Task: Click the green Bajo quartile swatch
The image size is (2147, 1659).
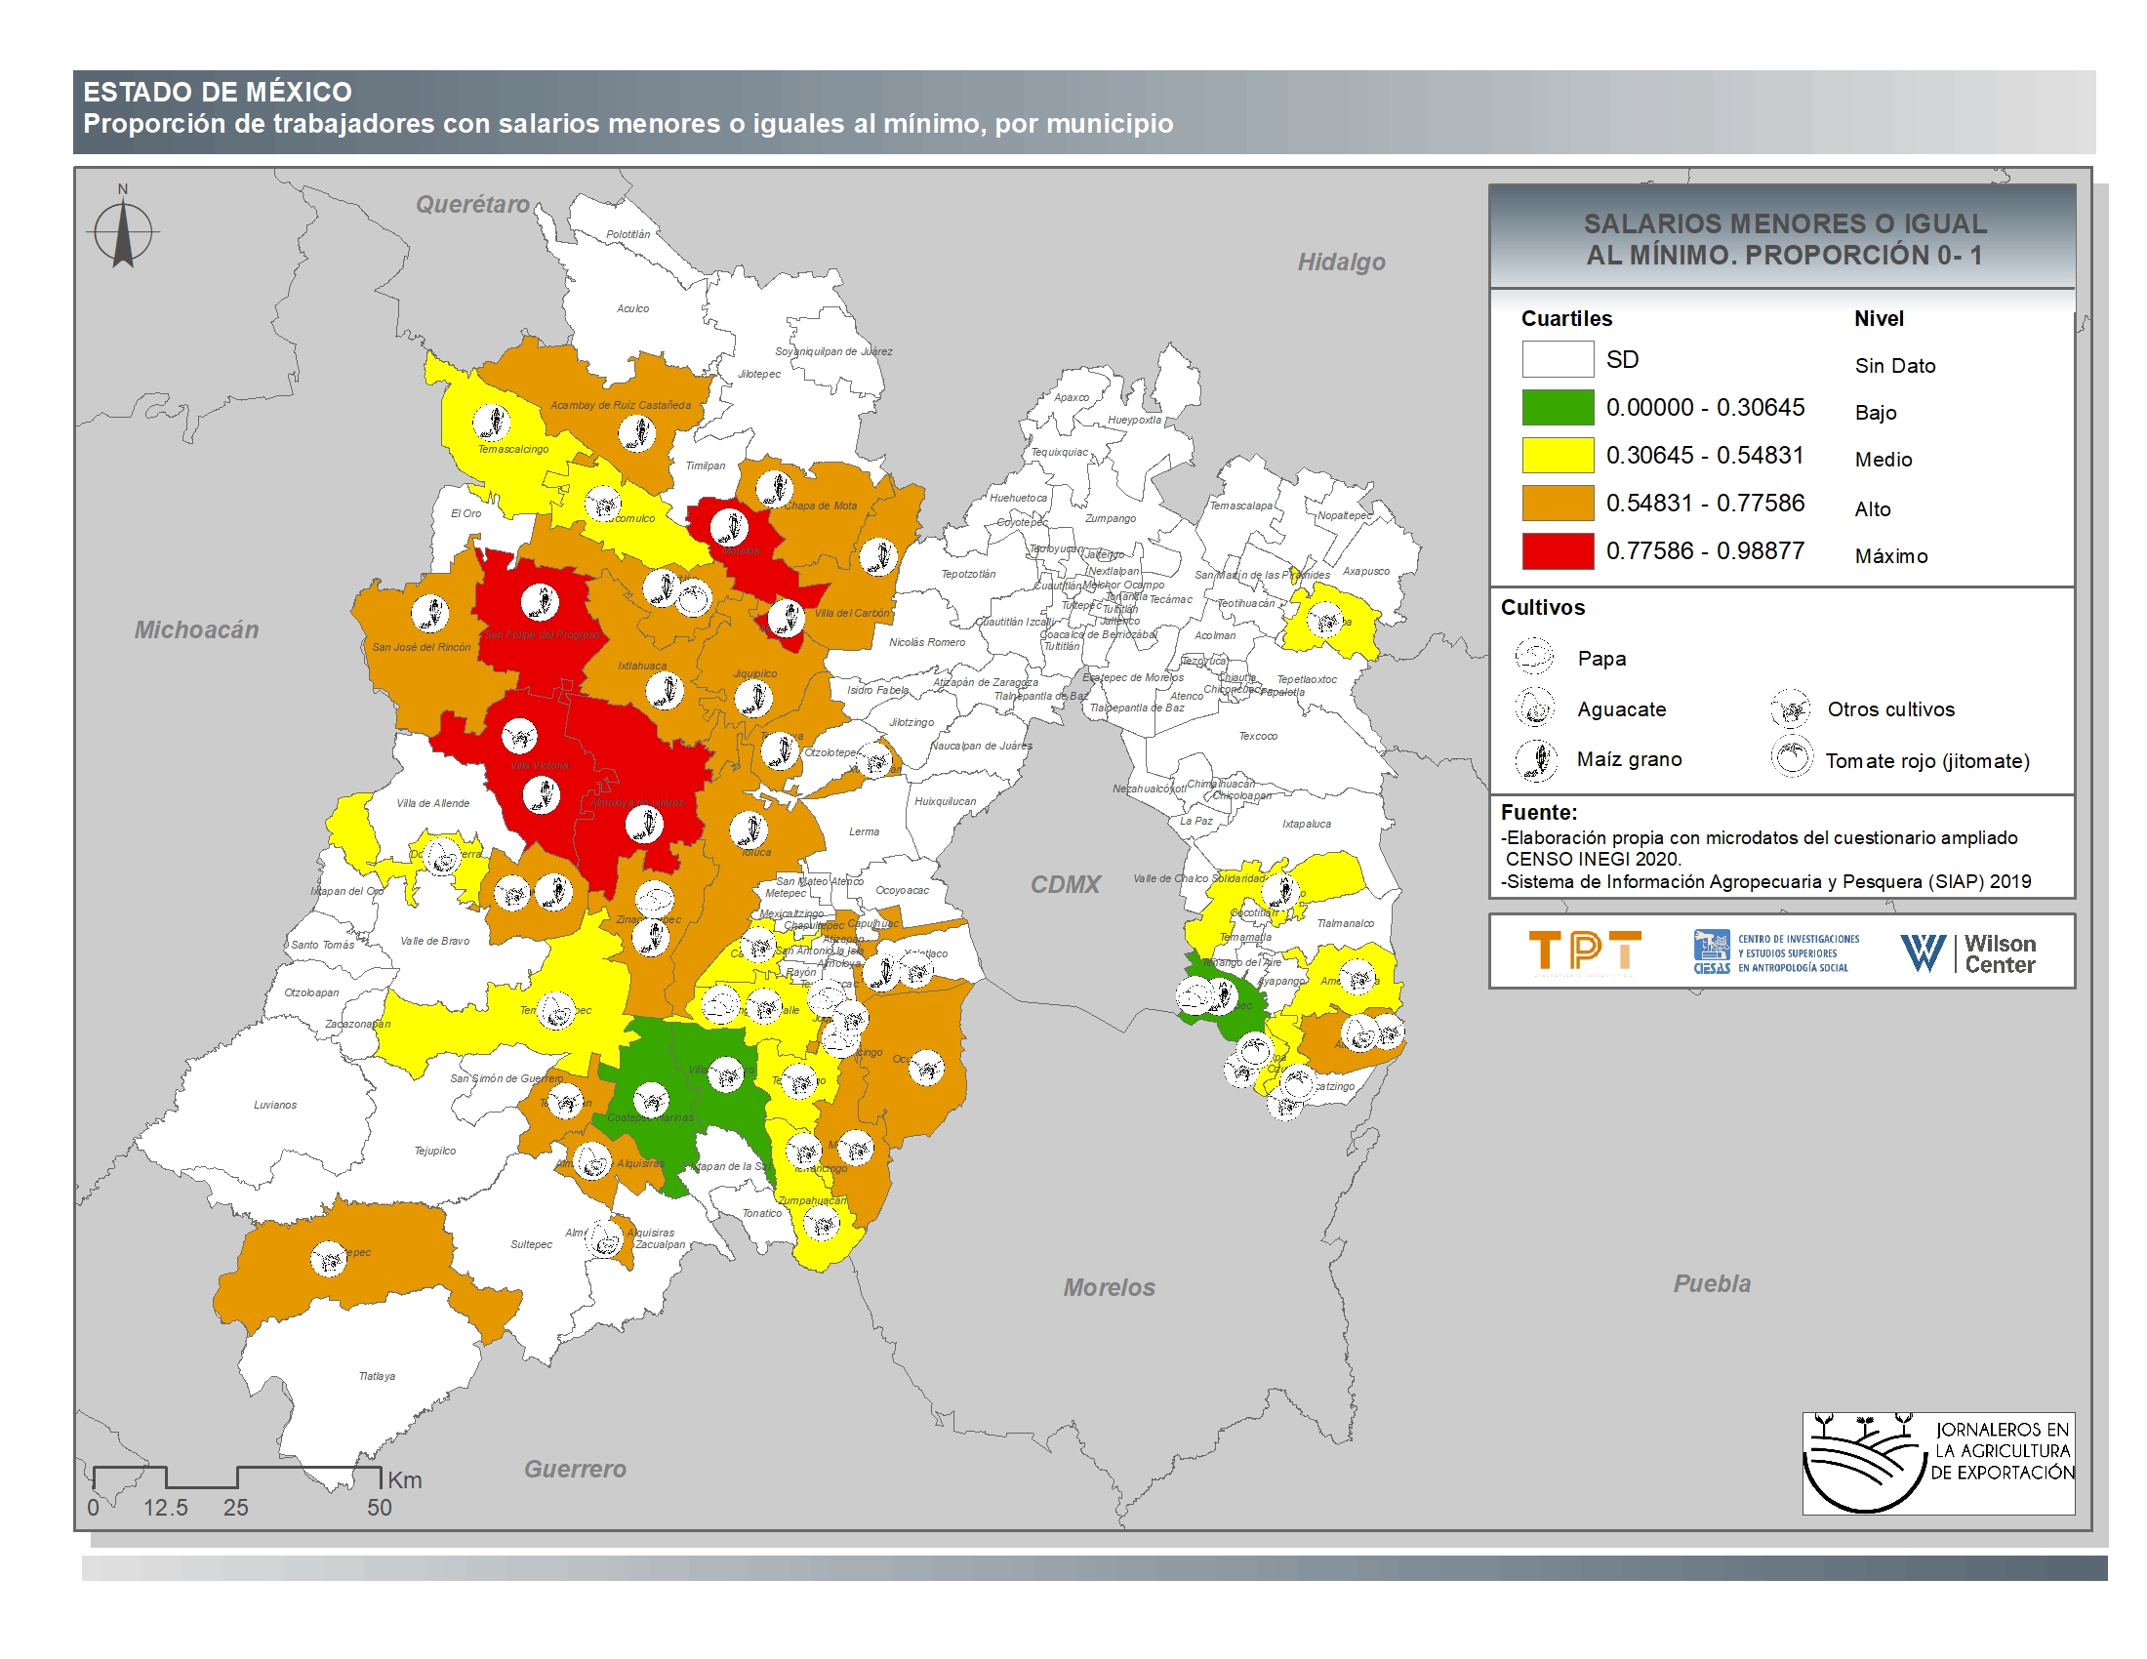Action: point(1558,407)
